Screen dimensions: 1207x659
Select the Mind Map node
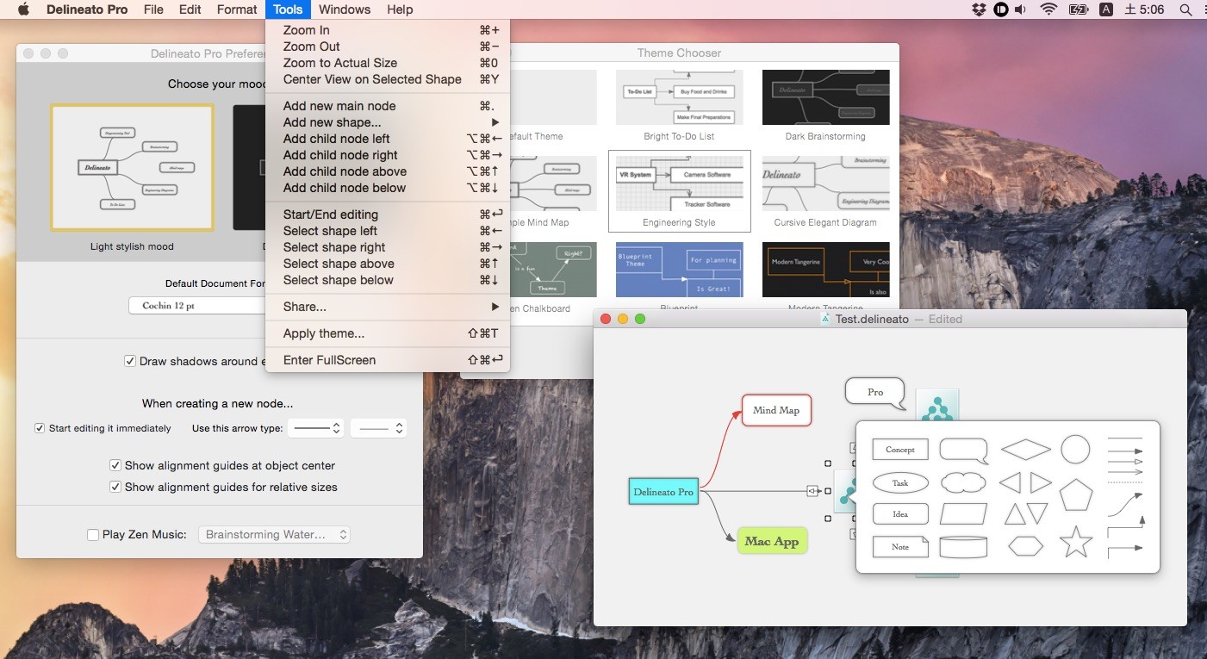pos(776,410)
